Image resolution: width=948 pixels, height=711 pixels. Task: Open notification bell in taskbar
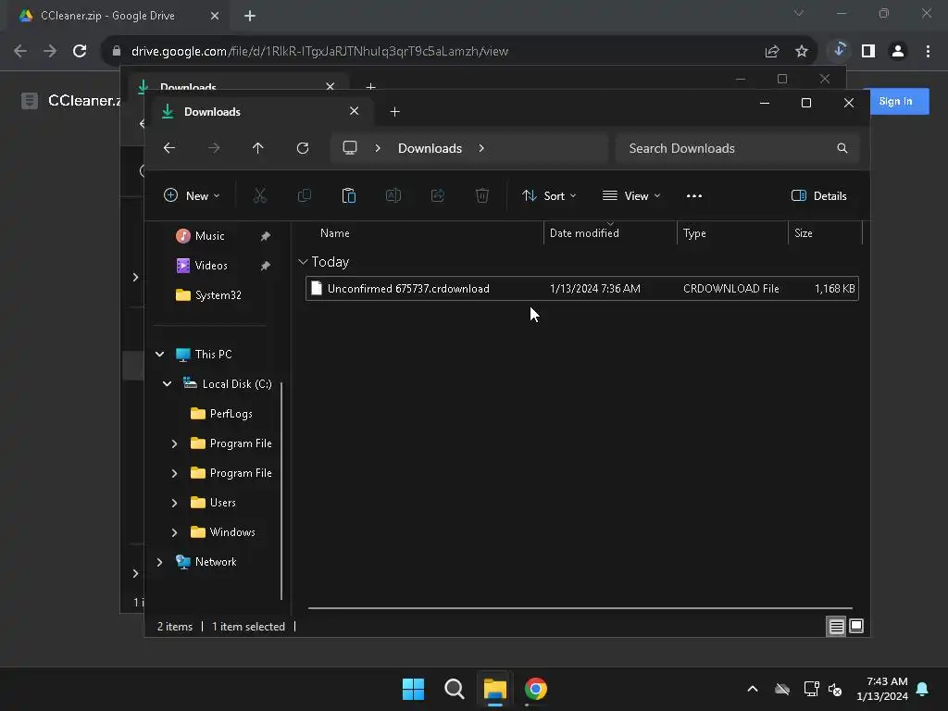(x=922, y=689)
